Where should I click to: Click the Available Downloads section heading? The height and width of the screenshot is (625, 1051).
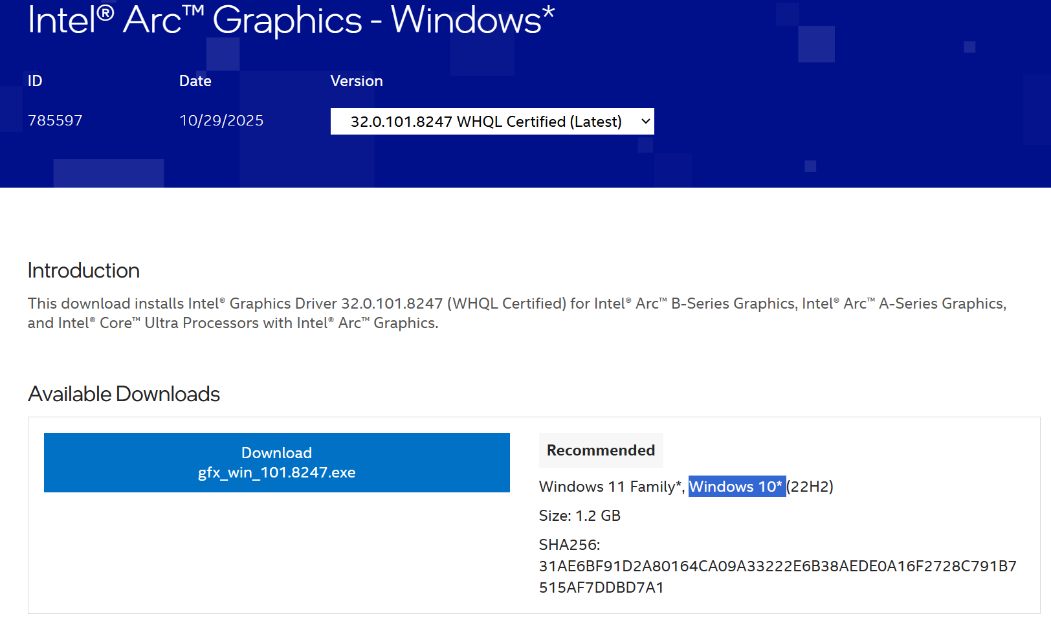tap(123, 393)
